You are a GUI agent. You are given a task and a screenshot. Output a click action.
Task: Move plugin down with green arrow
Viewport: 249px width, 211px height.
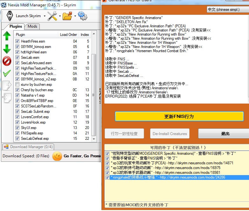(x=7, y=49)
